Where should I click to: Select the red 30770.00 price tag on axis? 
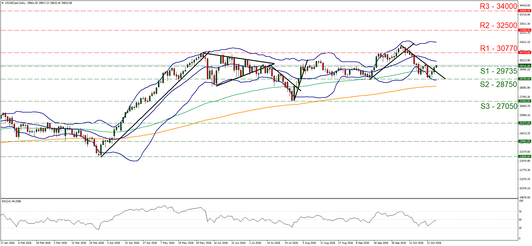coord(525,52)
